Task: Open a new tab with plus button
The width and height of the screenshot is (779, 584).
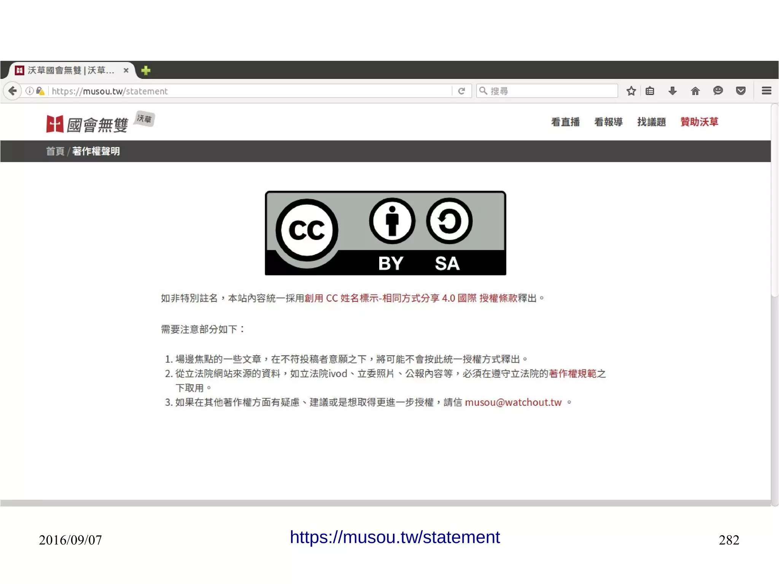Action: (146, 70)
